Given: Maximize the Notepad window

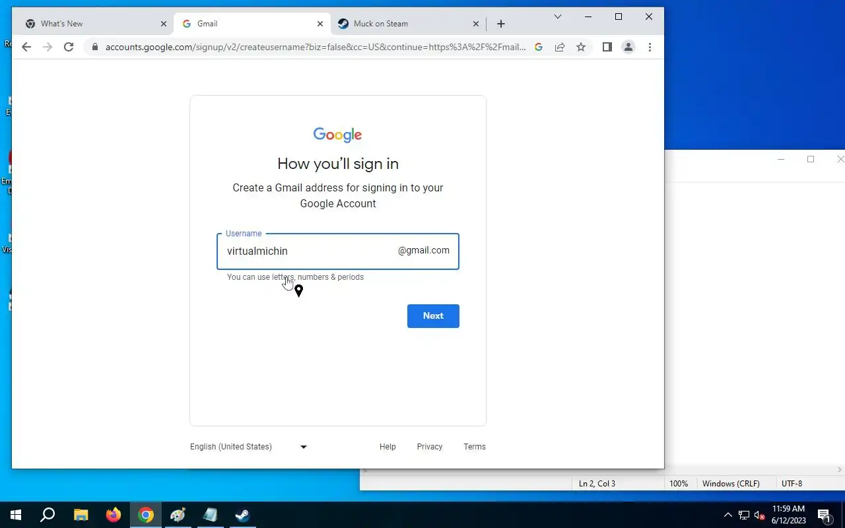Looking at the screenshot, I should (x=811, y=159).
